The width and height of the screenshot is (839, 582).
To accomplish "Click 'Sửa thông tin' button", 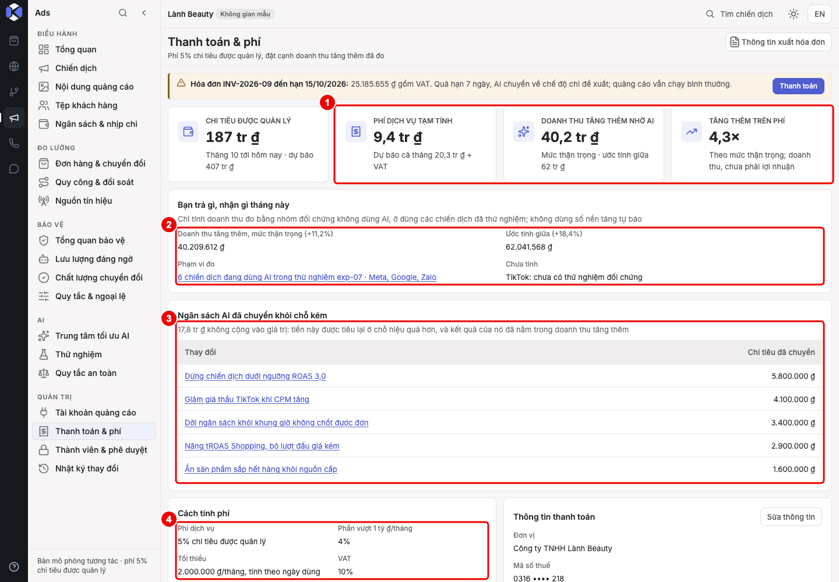I will click(x=791, y=517).
